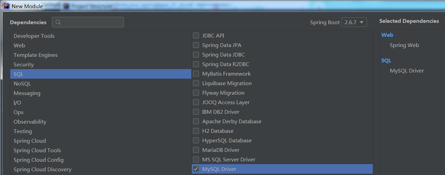The image size is (445, 175).
Task: Click Spring Web in Selected Dependencies
Action: pos(404,45)
